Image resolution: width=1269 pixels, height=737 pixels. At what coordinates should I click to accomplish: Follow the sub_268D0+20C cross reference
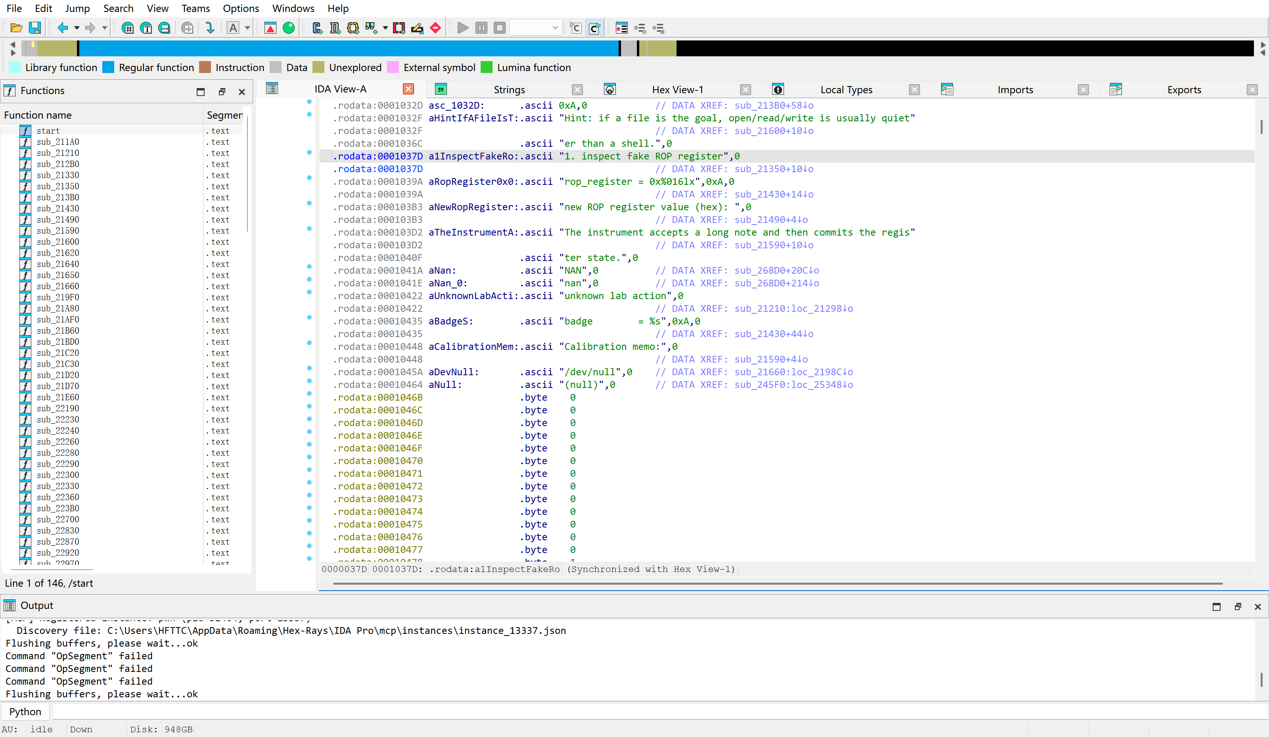coord(776,271)
